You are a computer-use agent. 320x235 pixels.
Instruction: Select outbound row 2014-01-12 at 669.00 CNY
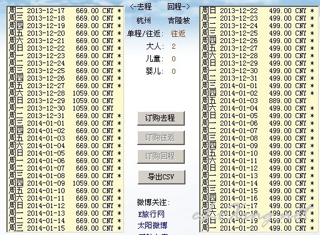tap(65, 206)
